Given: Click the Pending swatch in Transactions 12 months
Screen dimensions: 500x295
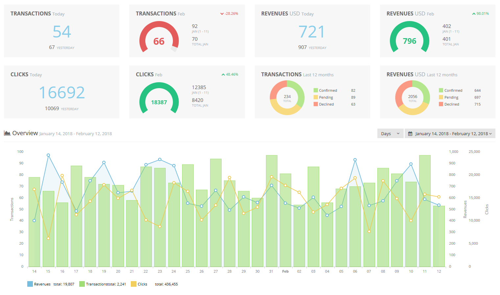Looking at the screenshot, I should click(316, 97).
